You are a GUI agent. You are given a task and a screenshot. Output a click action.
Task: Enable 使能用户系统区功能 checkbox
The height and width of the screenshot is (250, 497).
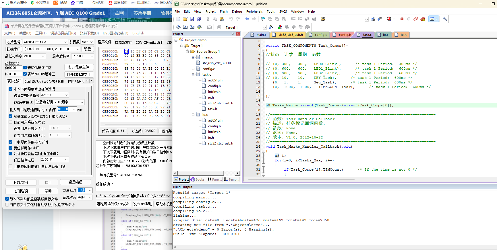coord(11,122)
